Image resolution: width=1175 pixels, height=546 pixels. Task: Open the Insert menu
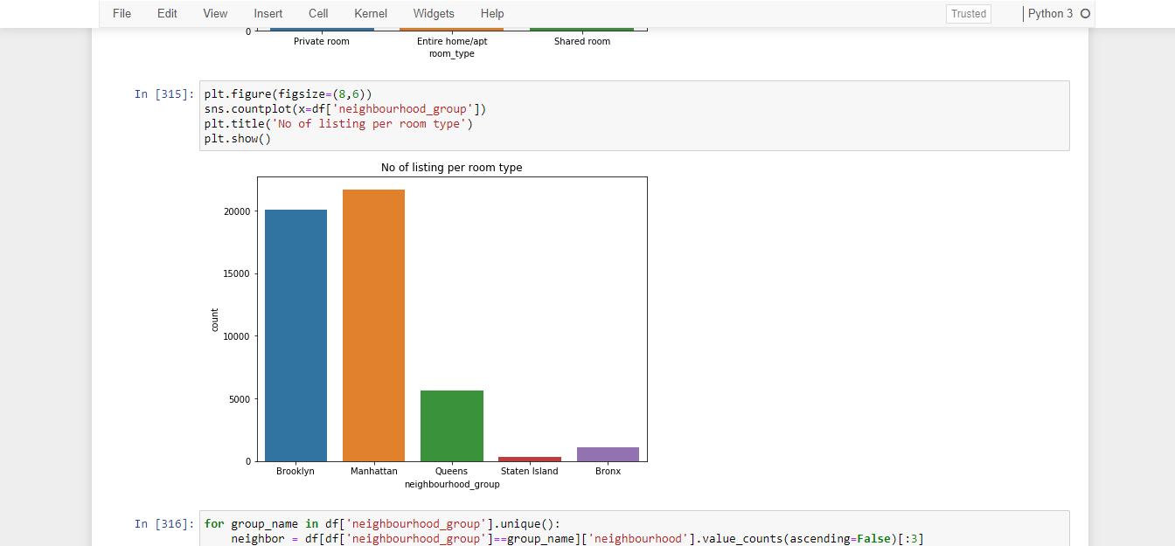tap(268, 13)
